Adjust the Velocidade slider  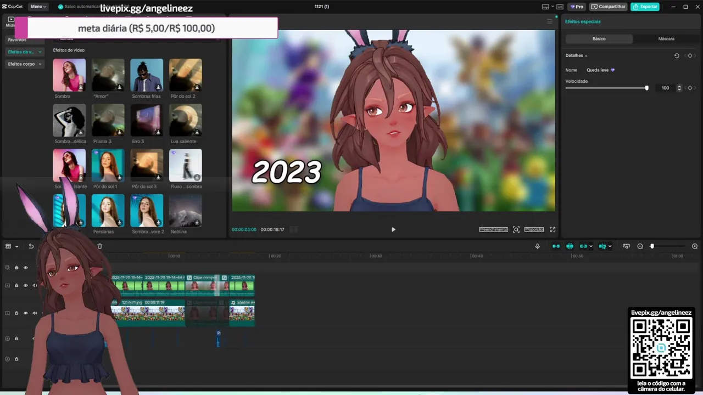607,88
